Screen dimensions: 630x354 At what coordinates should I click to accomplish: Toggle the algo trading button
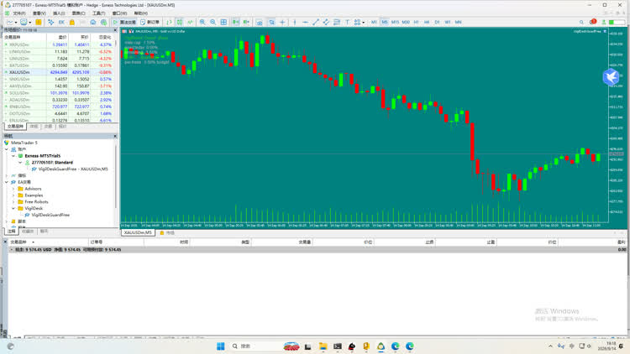[124, 22]
